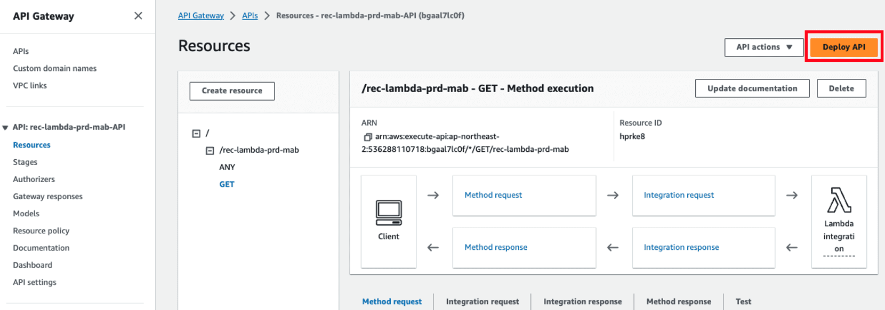Open the Integration response box link

click(x=681, y=247)
